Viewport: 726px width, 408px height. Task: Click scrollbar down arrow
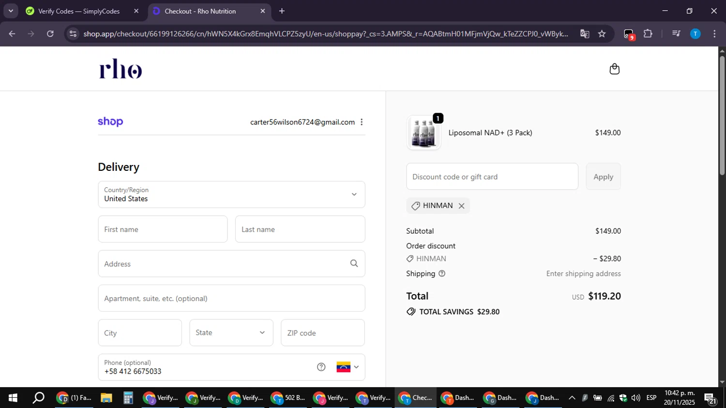point(722,382)
